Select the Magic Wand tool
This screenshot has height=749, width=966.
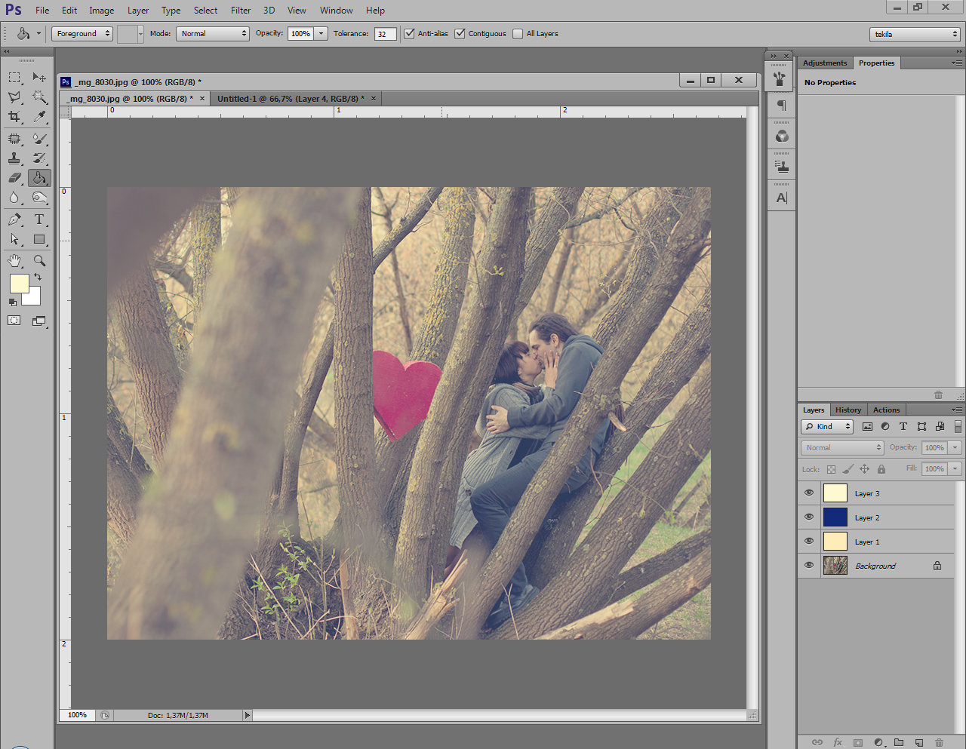click(x=39, y=97)
